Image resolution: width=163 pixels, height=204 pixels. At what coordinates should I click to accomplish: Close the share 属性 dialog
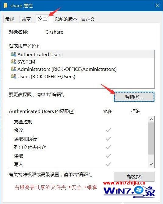[157, 5]
